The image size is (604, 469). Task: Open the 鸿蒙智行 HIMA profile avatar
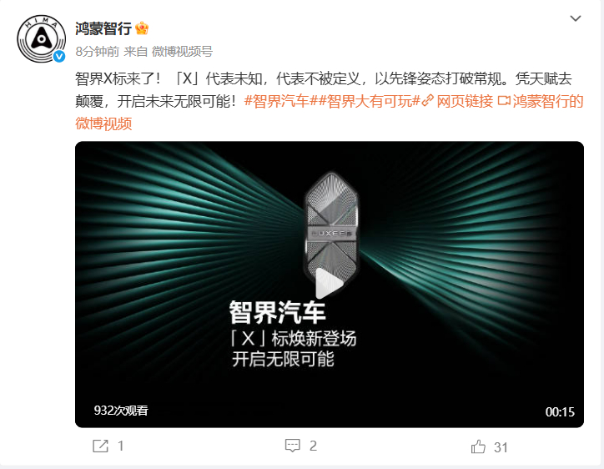coord(41,39)
